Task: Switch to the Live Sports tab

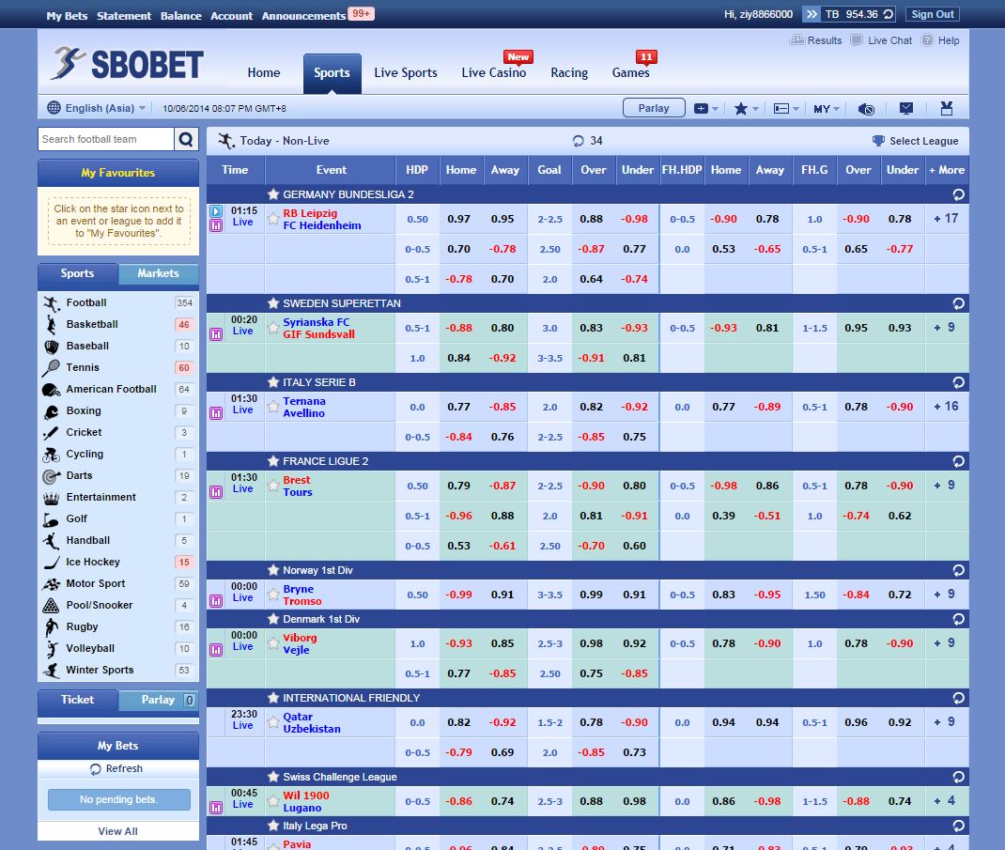Action: tap(406, 72)
